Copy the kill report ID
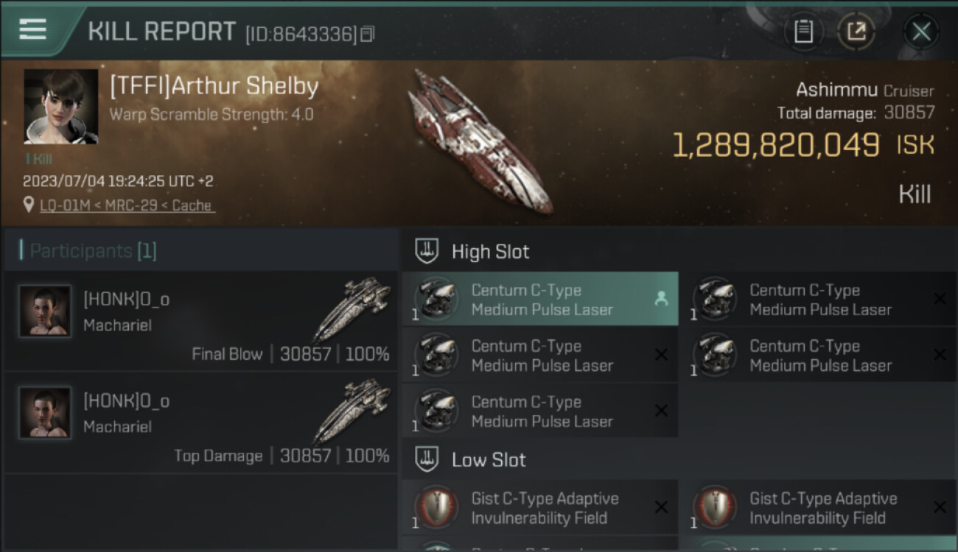958x552 pixels. pos(367,34)
